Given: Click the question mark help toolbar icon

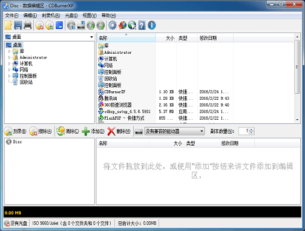Looking at the screenshot, I should 142,25.
